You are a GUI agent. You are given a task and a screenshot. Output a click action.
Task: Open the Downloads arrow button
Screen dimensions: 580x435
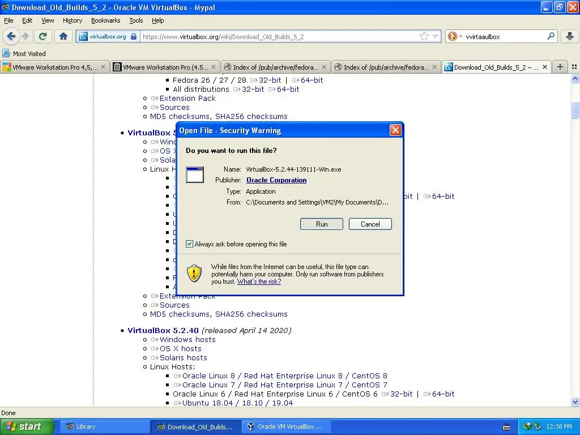point(570,36)
